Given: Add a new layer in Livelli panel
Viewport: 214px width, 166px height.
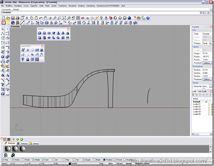Looking at the screenshot, I should [x=193, y=95].
